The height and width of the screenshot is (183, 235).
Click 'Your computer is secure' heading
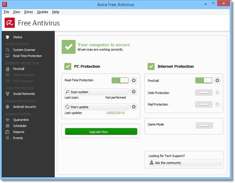pos(104,45)
